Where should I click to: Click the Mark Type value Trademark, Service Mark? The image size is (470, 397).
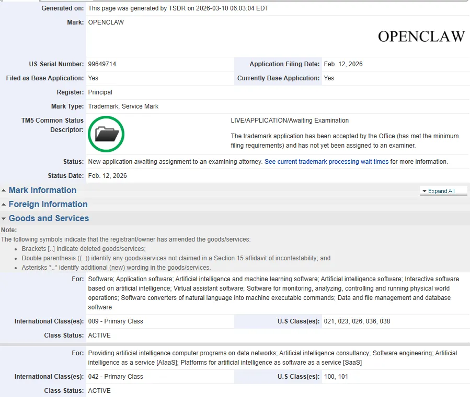tap(123, 106)
